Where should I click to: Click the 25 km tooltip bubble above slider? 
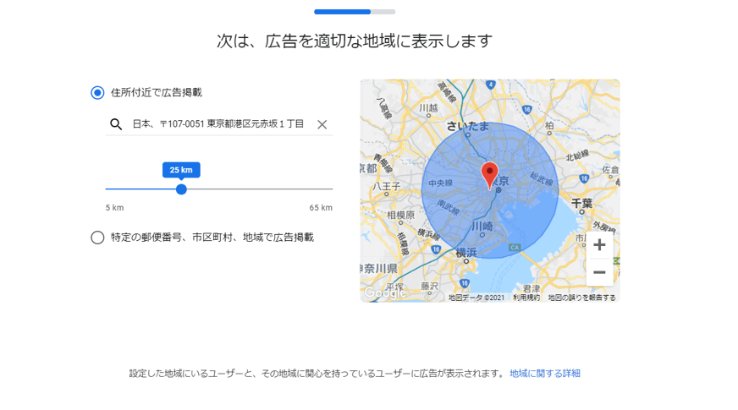(x=181, y=170)
